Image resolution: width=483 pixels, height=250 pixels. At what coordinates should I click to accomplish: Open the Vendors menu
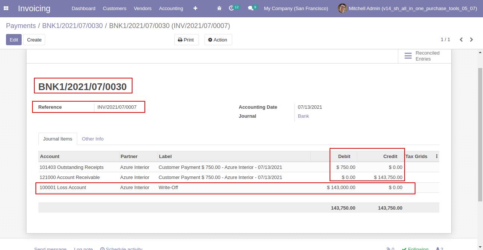143,8
